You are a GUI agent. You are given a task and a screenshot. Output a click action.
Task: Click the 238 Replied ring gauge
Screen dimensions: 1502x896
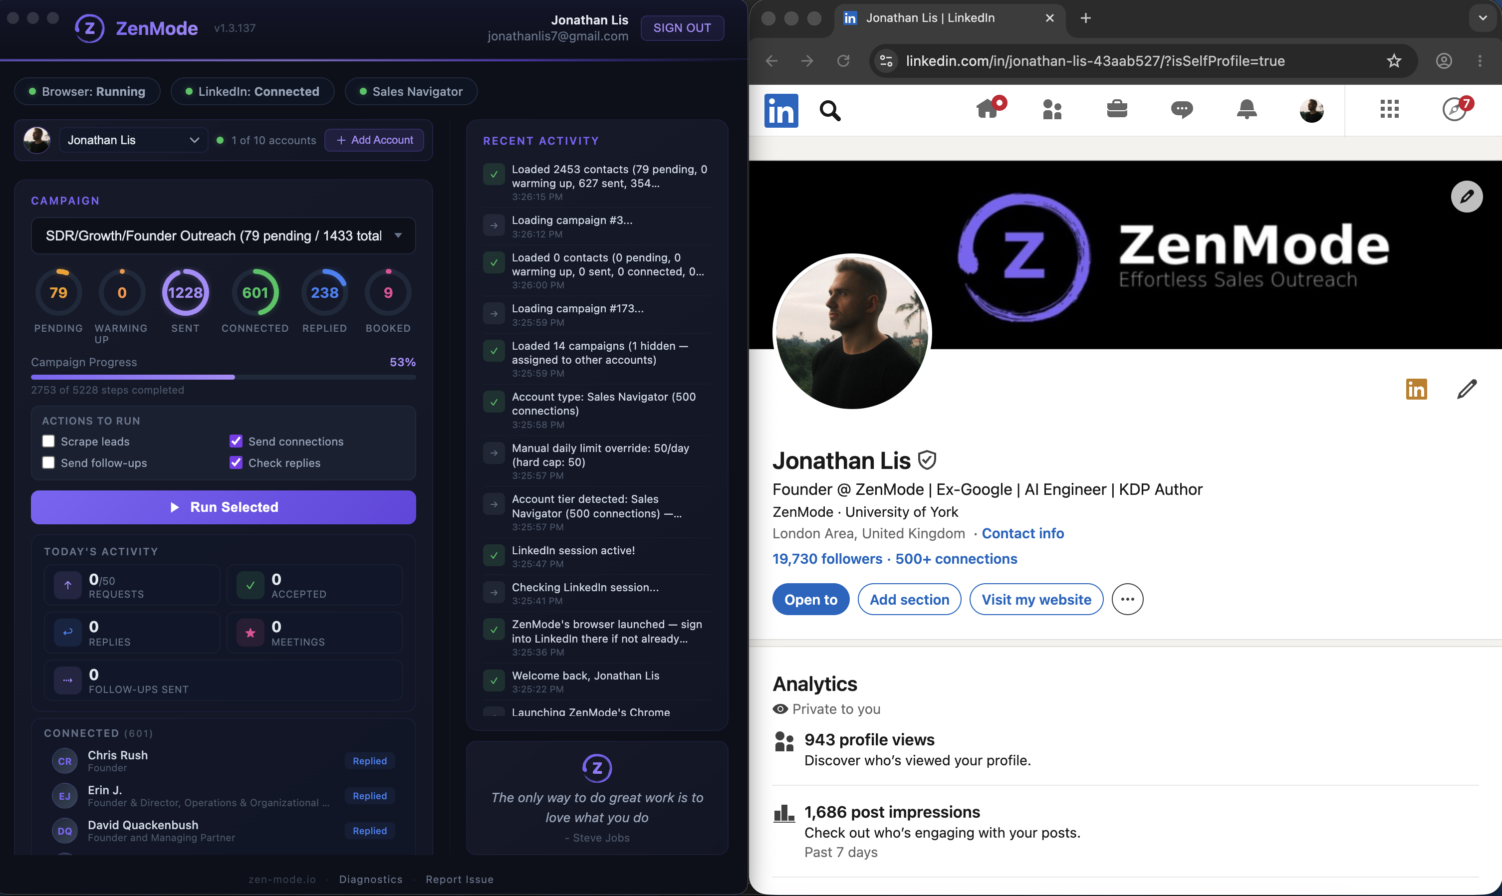[324, 293]
